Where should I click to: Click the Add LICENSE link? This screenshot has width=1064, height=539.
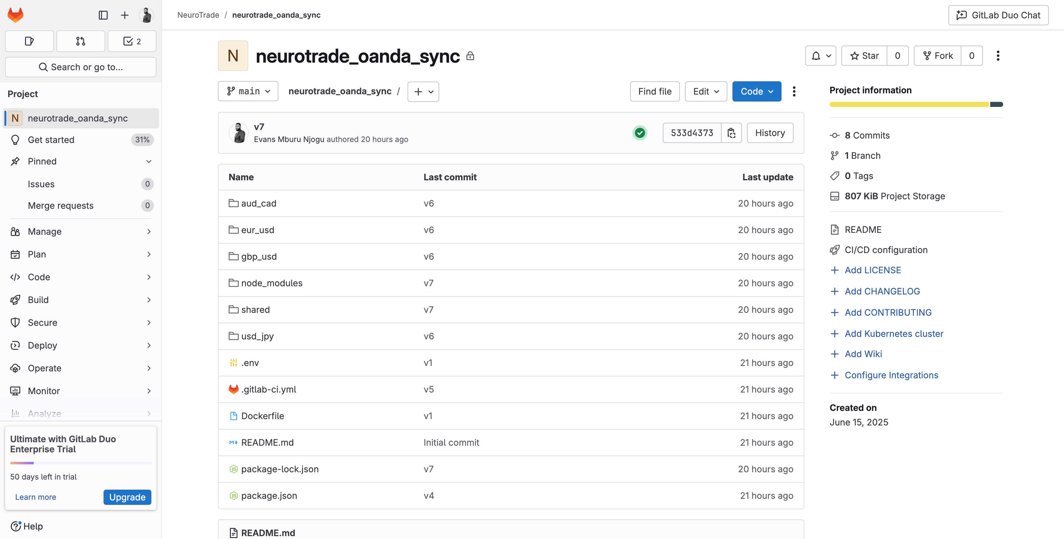point(872,270)
